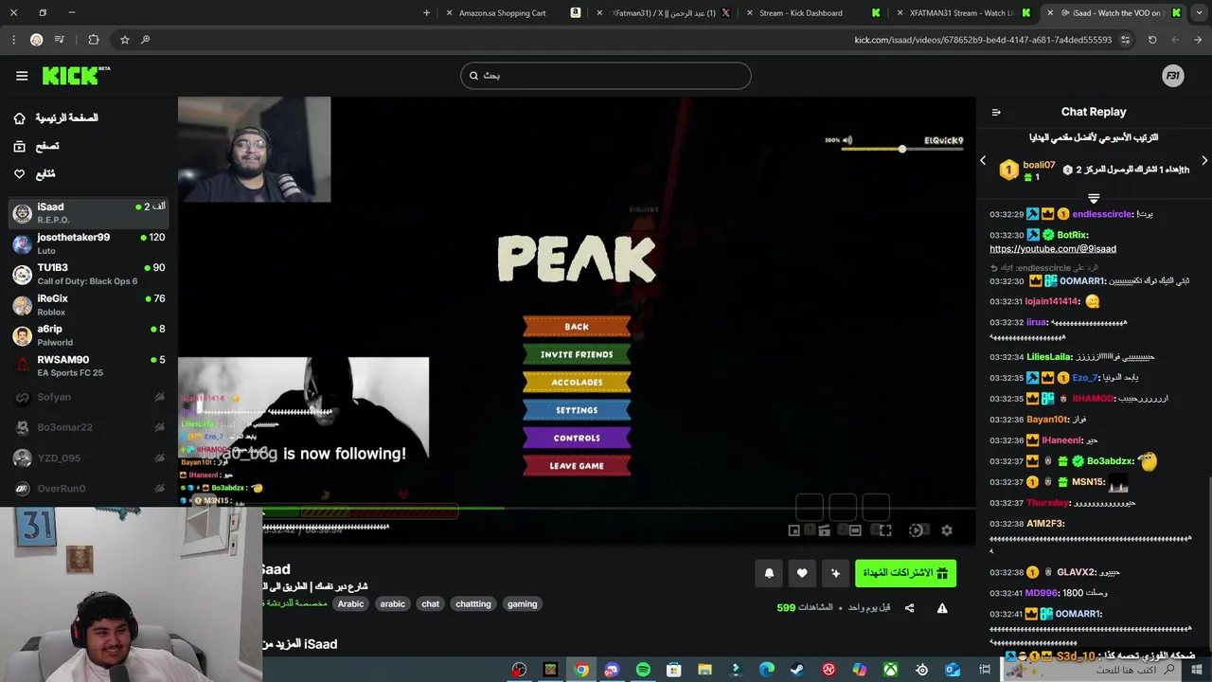Open the home page sidebar item
The width and height of the screenshot is (1212, 682).
[57, 118]
